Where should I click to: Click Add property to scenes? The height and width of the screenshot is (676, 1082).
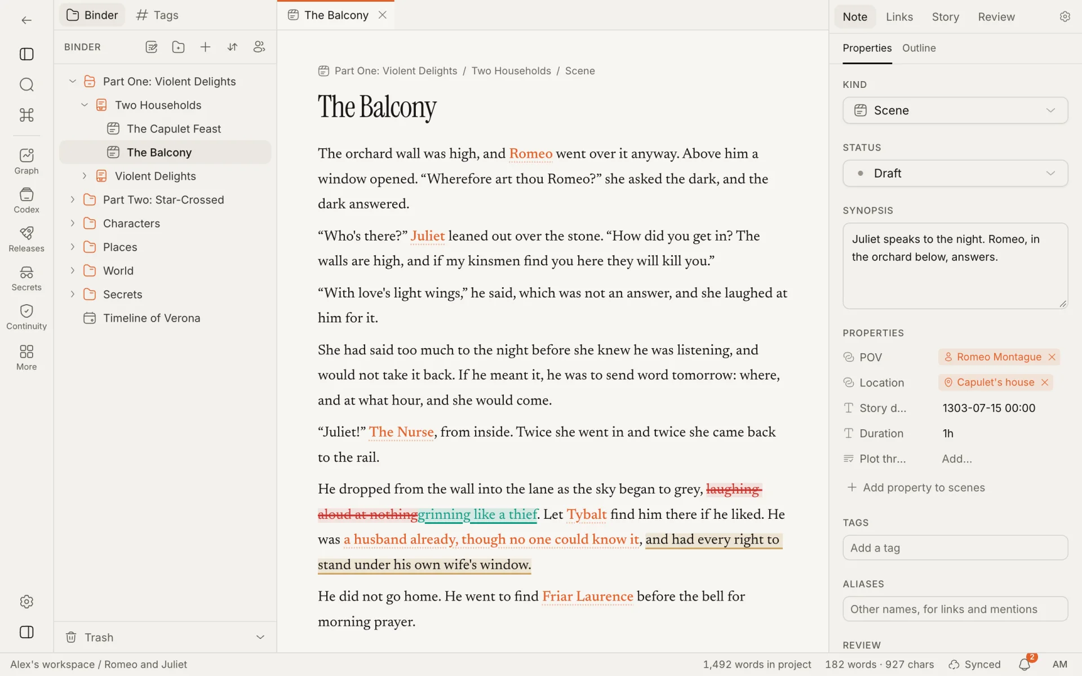click(916, 487)
